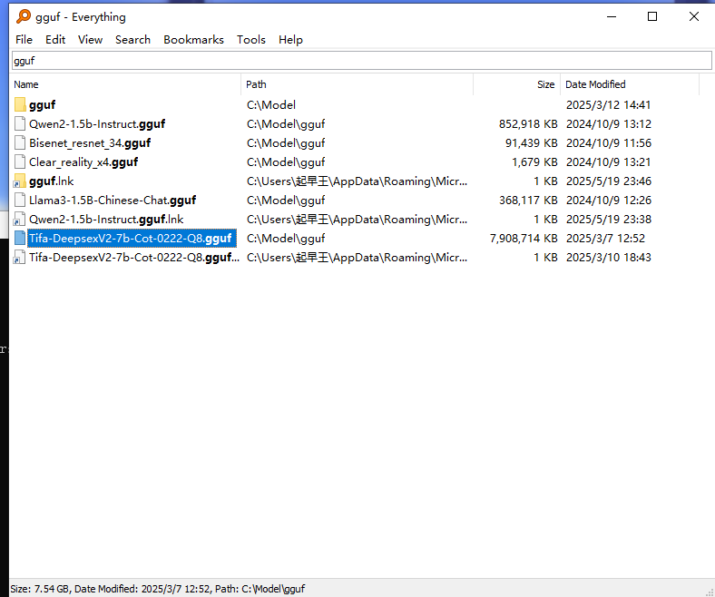Click the path cell of Llama3-1.5B-Chinese-Chat.gguf
The image size is (715, 597).
click(x=286, y=201)
